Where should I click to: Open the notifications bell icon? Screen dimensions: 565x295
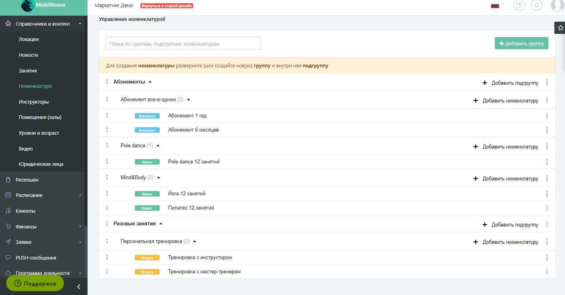(537, 5)
